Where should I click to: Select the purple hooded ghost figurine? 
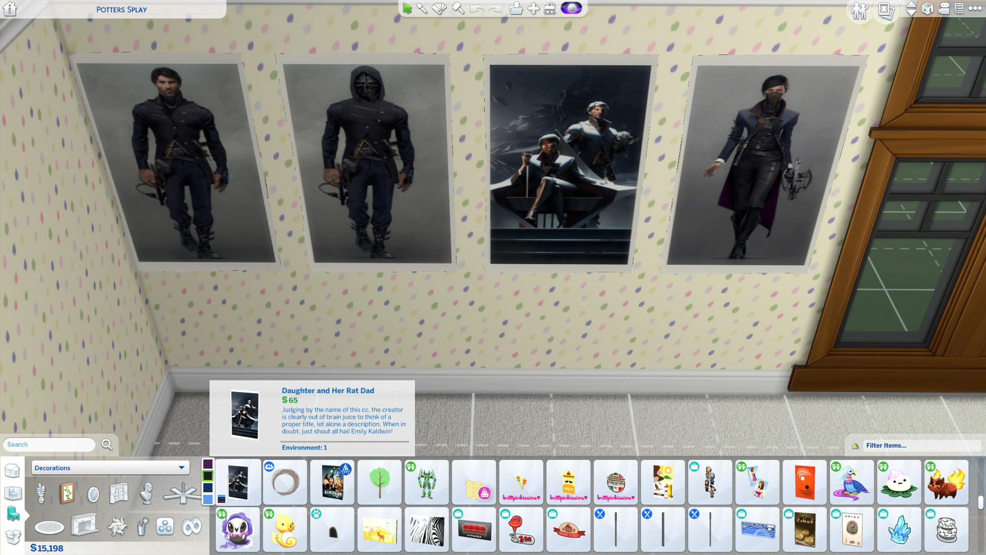click(238, 529)
